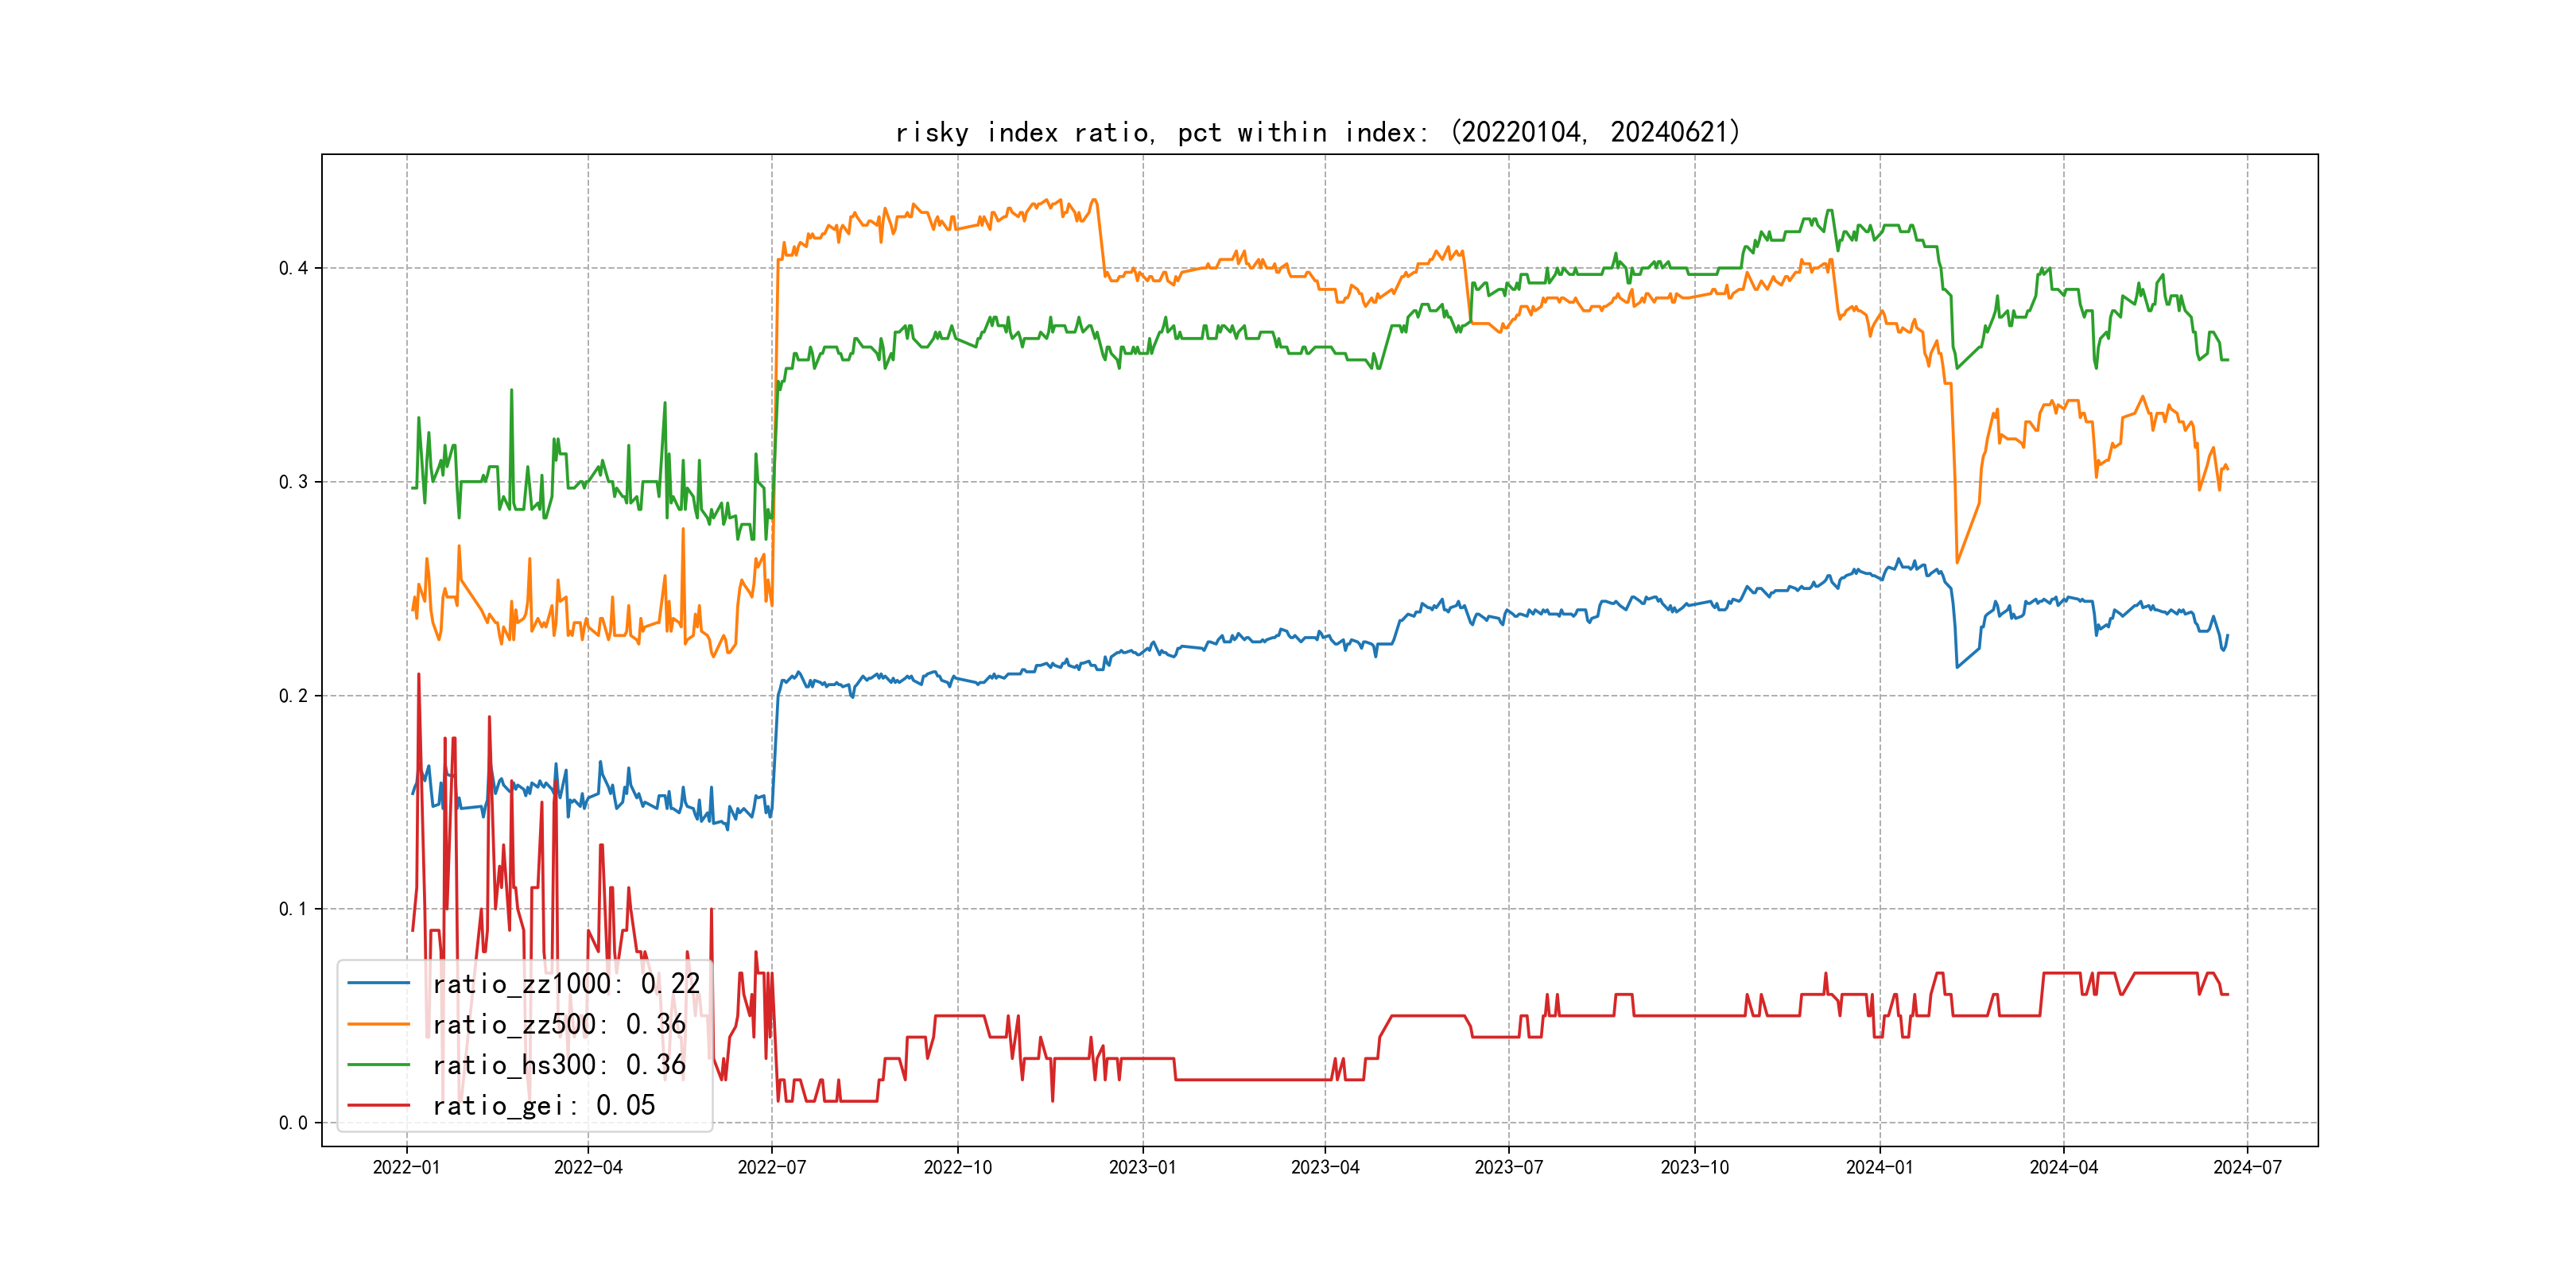This screenshot has width=2576, height=1288.
Task: Click the 2023-07 x-axis tick label
Action: tap(1508, 1167)
